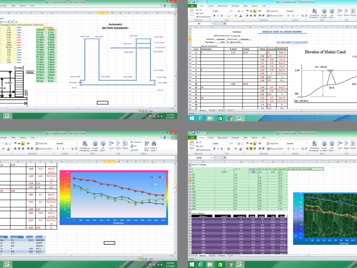Use Find & Select binoculars icon

coord(154,144)
